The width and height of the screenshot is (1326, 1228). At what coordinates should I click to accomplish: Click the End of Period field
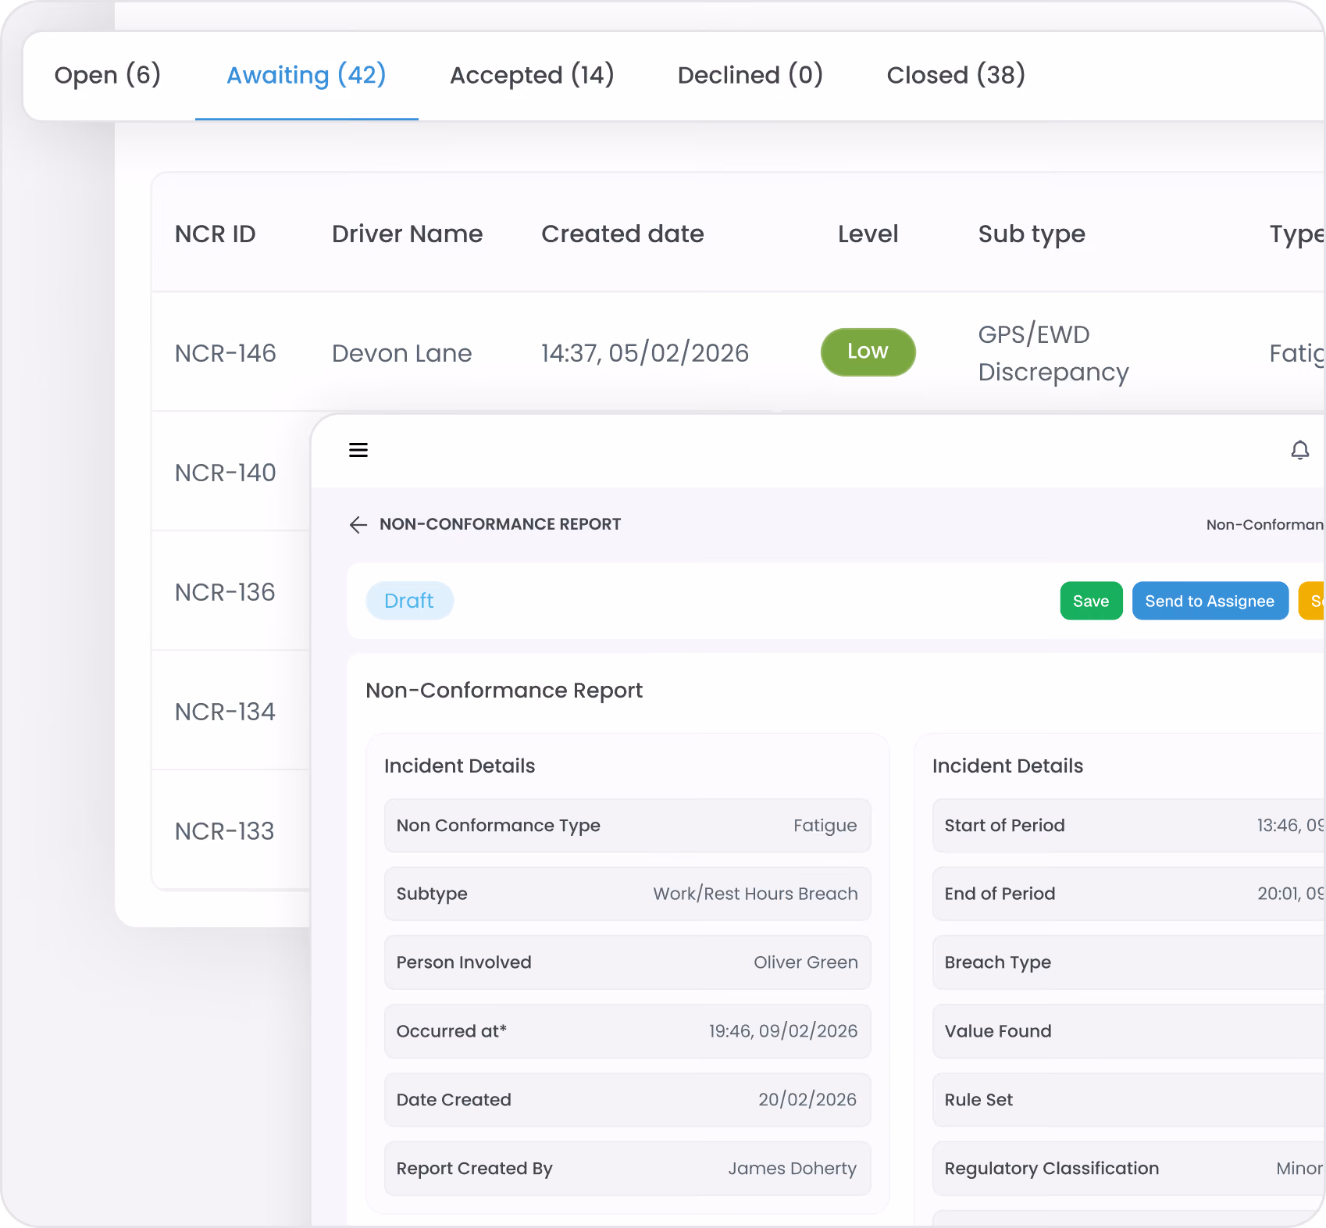pos(1129,894)
